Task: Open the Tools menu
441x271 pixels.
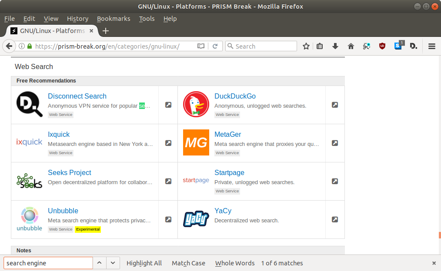Action: 147,19
